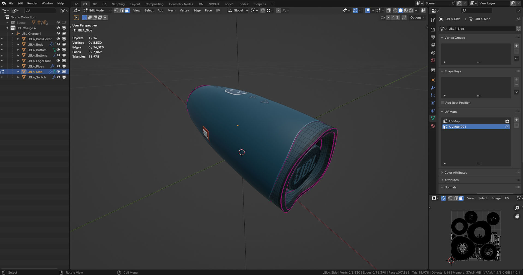The height and width of the screenshot is (275, 523).
Task: Remove the selected UV map
Action: point(516,125)
